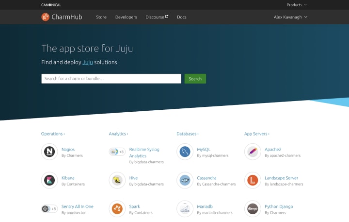The width and height of the screenshot is (349, 222).
Task: Open the Store menu item
Action: point(101,17)
